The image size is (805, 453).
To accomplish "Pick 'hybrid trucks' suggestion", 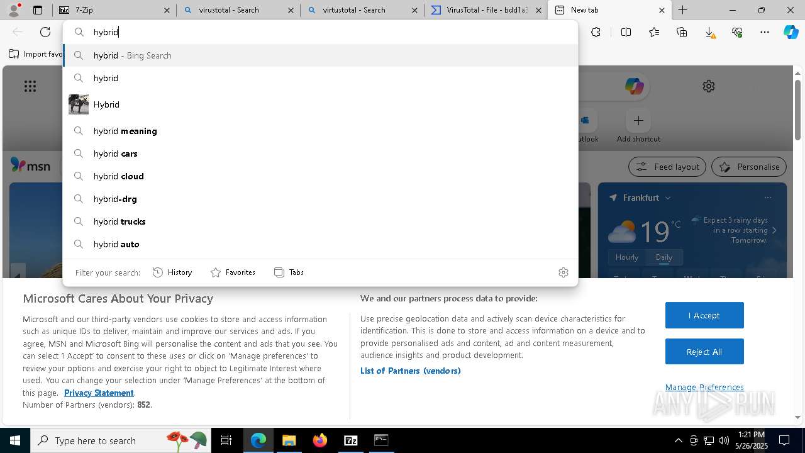I will [320, 221].
